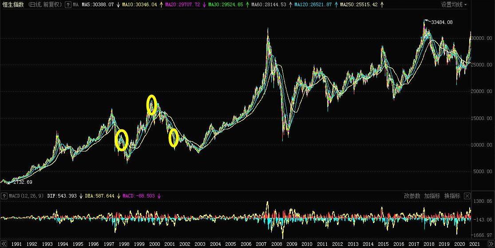This screenshot has height=248, width=495.
Task: Click the DEA:587.644 value
Action: click(x=100, y=196)
